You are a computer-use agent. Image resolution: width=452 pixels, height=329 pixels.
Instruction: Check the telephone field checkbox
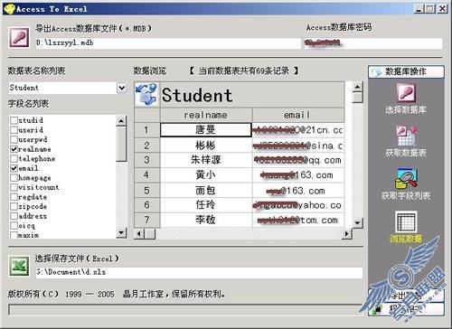(x=14, y=158)
